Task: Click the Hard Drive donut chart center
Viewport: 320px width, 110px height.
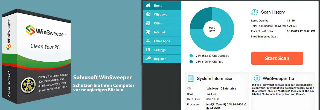Action: [212, 29]
